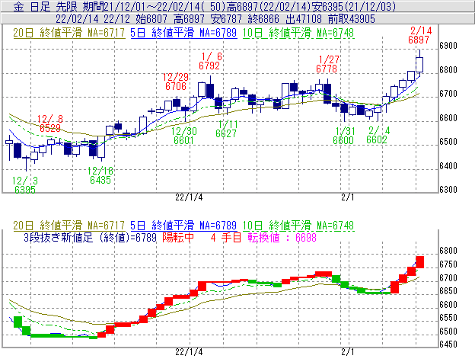475x362 pixels.
Task: Select the 20日 MA=6717 legend in lower chart
Action: click(69, 226)
